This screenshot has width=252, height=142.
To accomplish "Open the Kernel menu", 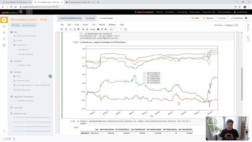I will point(102,24).
